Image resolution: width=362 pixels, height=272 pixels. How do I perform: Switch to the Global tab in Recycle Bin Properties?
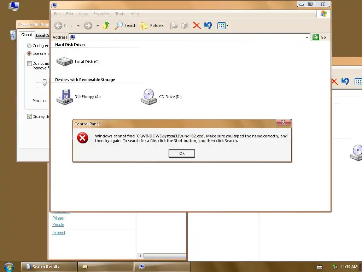pyautogui.click(x=26, y=35)
